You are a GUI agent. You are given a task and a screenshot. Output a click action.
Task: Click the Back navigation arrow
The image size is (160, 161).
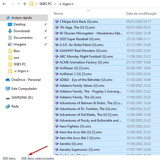4,4
